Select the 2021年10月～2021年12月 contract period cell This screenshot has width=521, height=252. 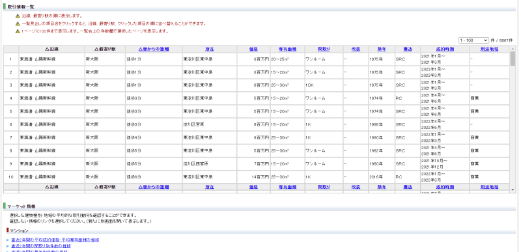(445, 163)
